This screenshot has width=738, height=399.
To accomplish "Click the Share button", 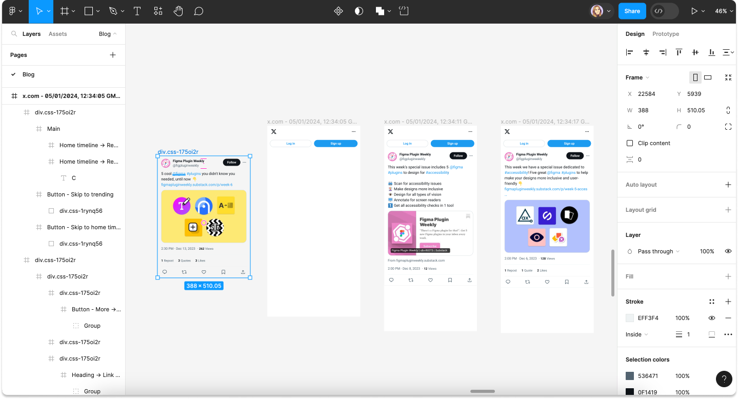I will click(632, 11).
